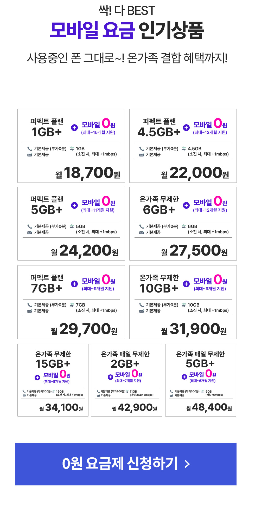Screen dimensions: 255x520
Task: Choose the 월 34,100원 plan
Action: pyautogui.click(x=53, y=380)
